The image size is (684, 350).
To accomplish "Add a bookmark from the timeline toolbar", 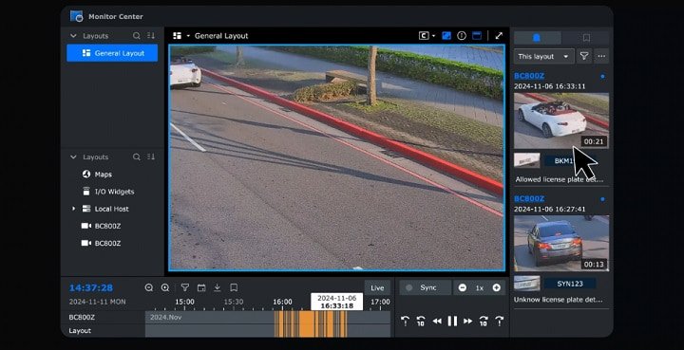I will tap(234, 287).
